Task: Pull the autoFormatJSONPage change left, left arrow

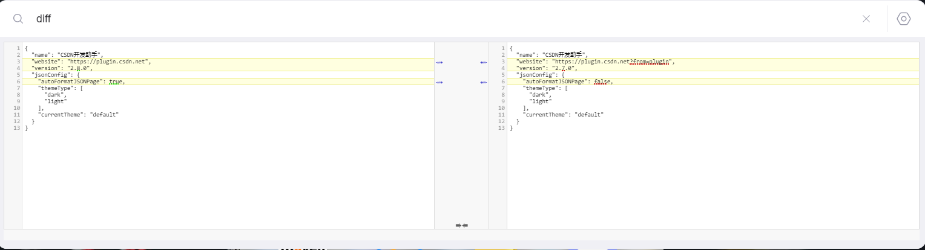Action: coord(483,82)
